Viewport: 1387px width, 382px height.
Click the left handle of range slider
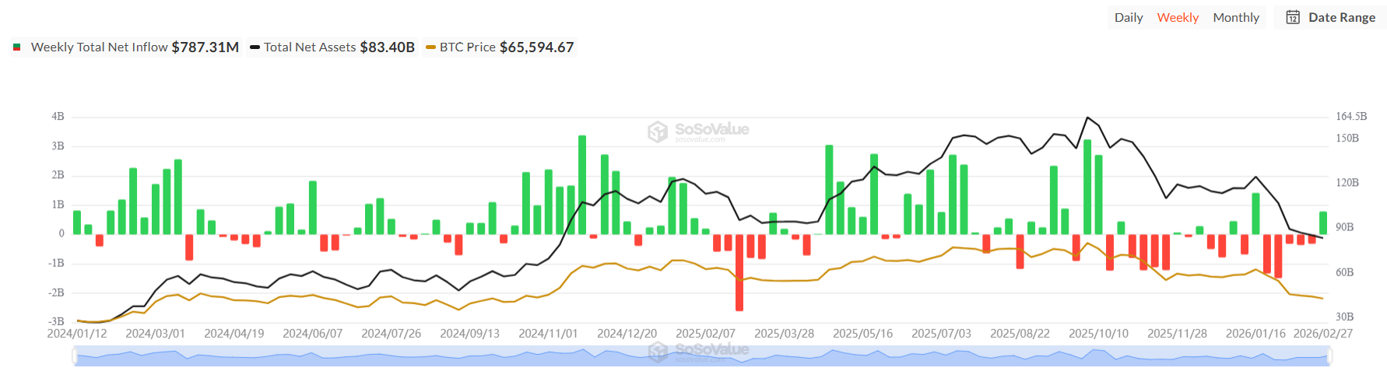pyautogui.click(x=75, y=356)
